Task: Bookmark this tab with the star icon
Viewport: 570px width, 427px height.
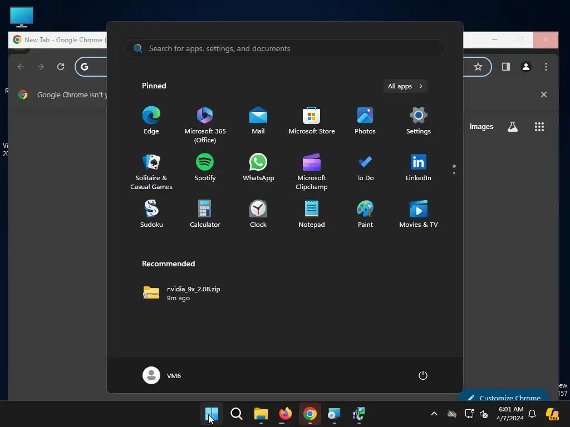Action: click(x=478, y=67)
